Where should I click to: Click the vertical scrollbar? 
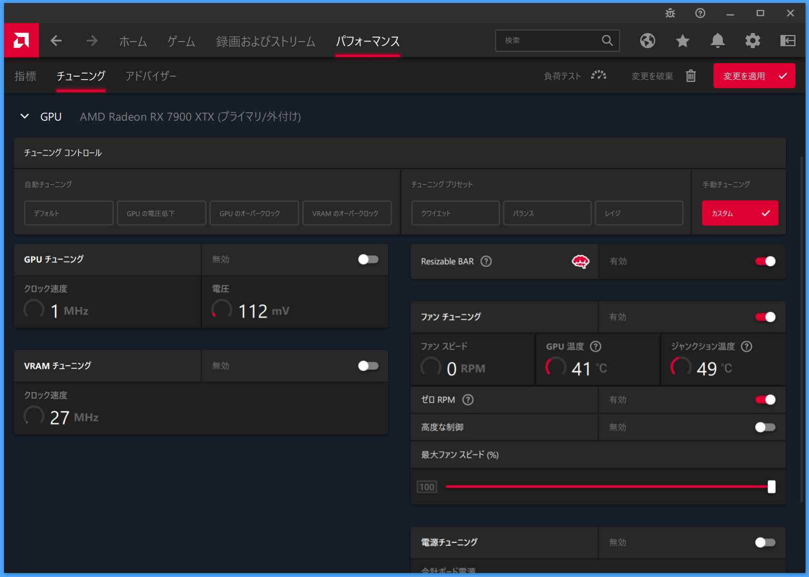coord(801,331)
